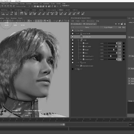
Task: Select the highlighted description row in the tree
Action: [98, 37]
